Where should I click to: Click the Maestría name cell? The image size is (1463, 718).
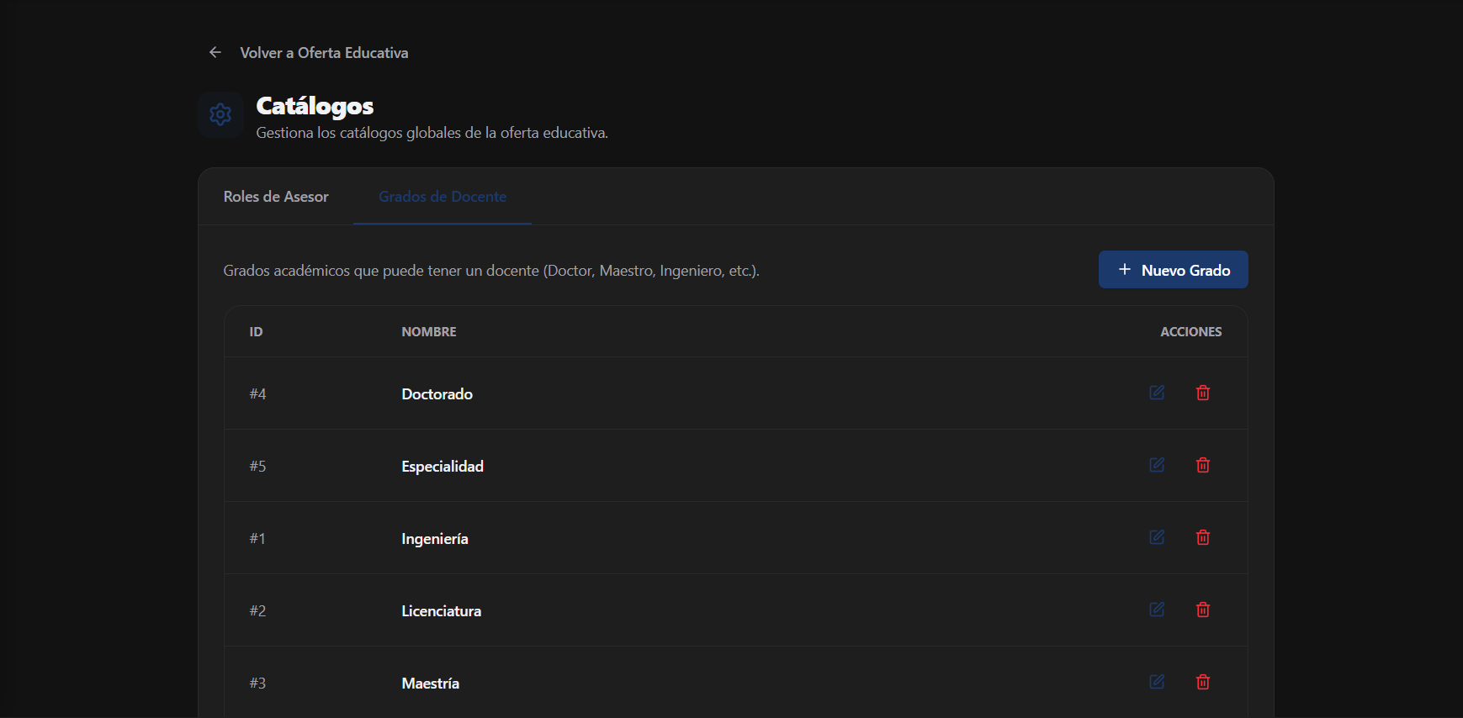(x=431, y=684)
